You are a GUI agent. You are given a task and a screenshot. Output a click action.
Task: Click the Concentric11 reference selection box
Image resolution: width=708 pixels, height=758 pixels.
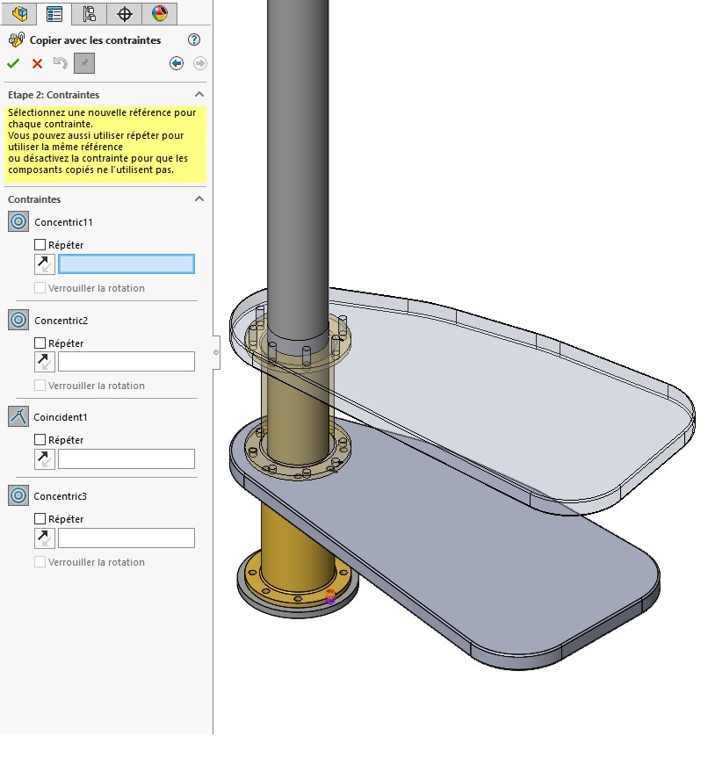click(x=126, y=264)
